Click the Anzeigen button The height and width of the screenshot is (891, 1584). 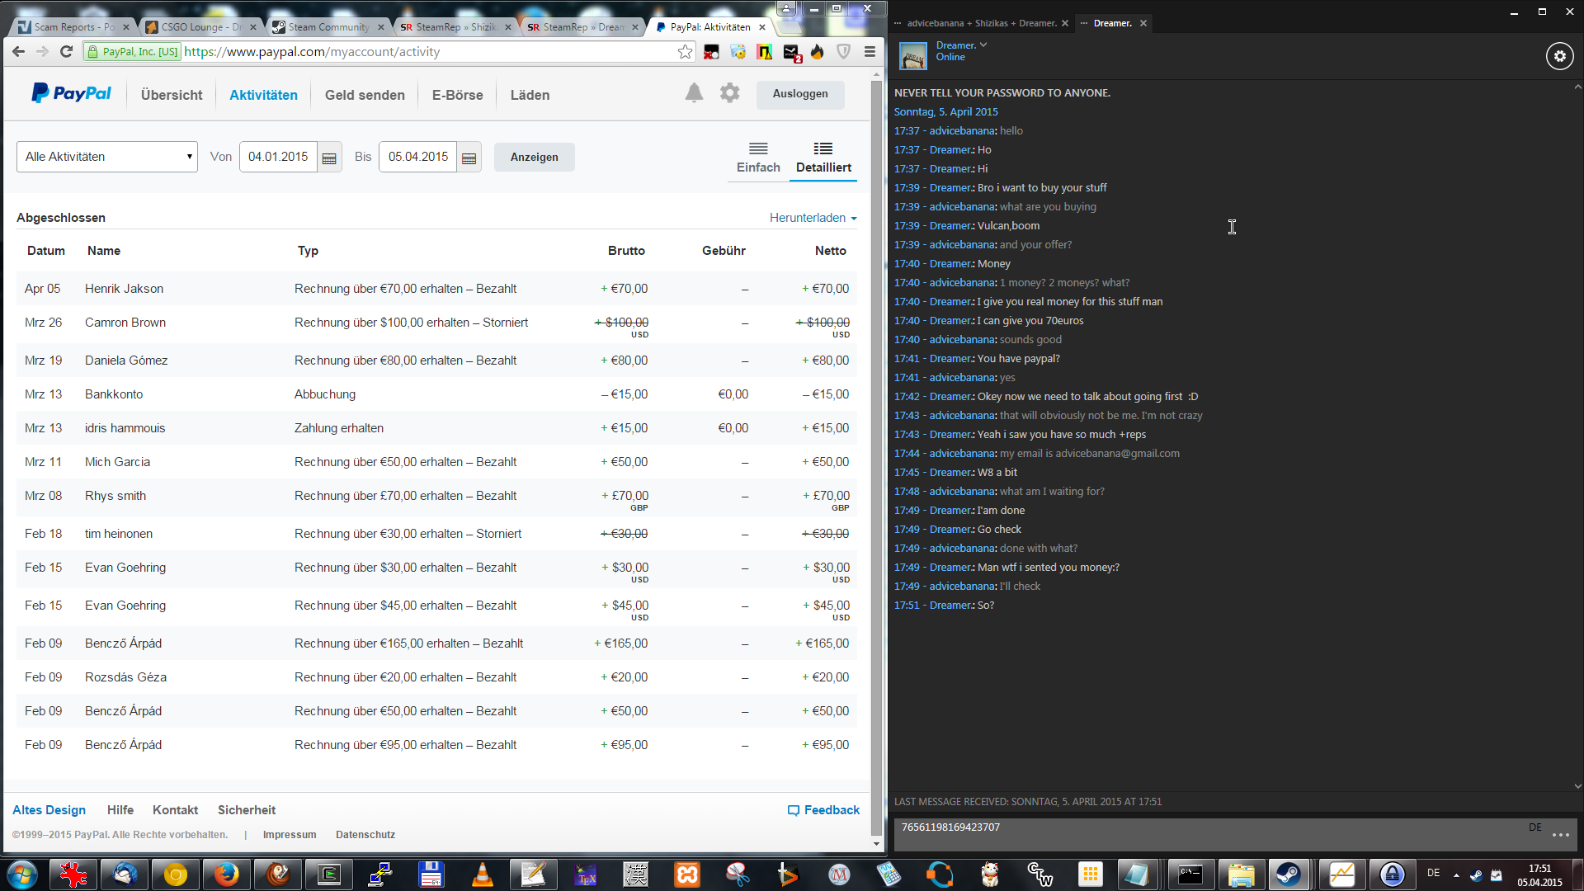(x=534, y=157)
